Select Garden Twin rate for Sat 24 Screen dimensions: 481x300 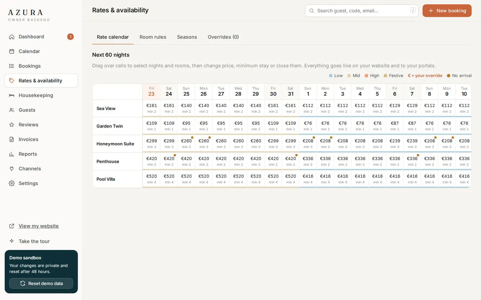coord(169,126)
